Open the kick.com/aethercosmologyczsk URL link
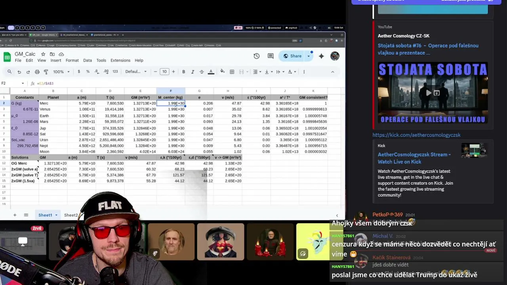The height and width of the screenshot is (285, 507). (x=416, y=135)
